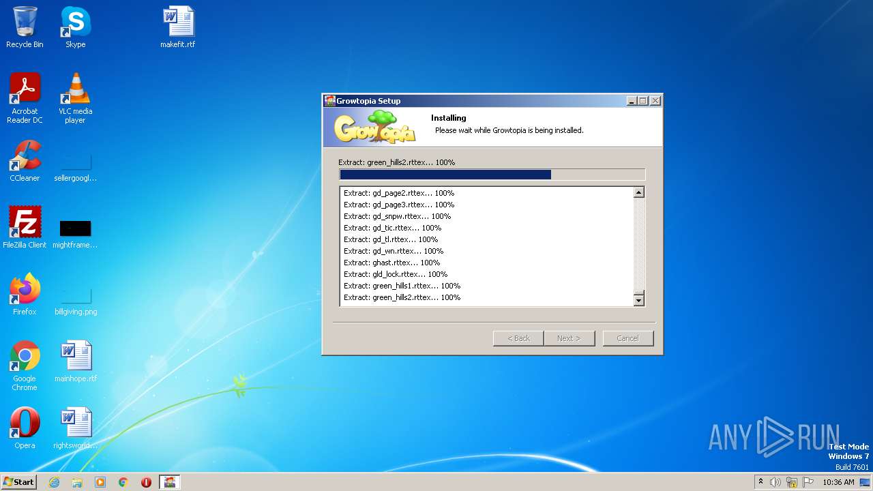
Task: Select the 'Extract: gld_lock.rttex... 100%' log line
Action: (x=396, y=274)
